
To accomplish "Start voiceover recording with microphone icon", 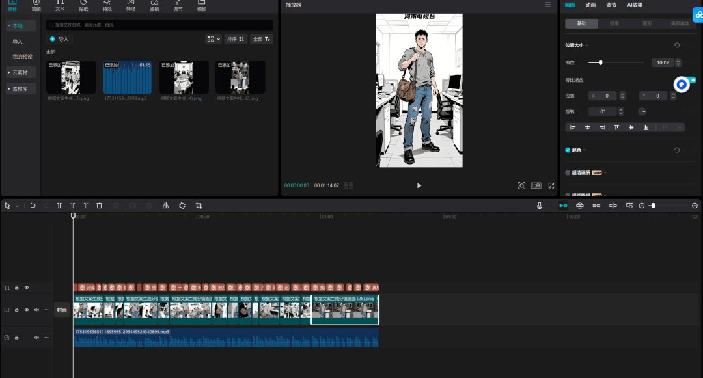I will tap(540, 206).
